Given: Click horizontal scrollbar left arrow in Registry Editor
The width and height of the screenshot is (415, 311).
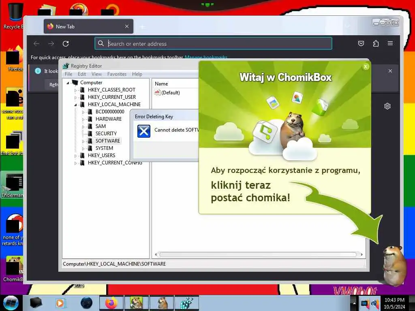Looking at the screenshot, I should [x=156, y=254].
